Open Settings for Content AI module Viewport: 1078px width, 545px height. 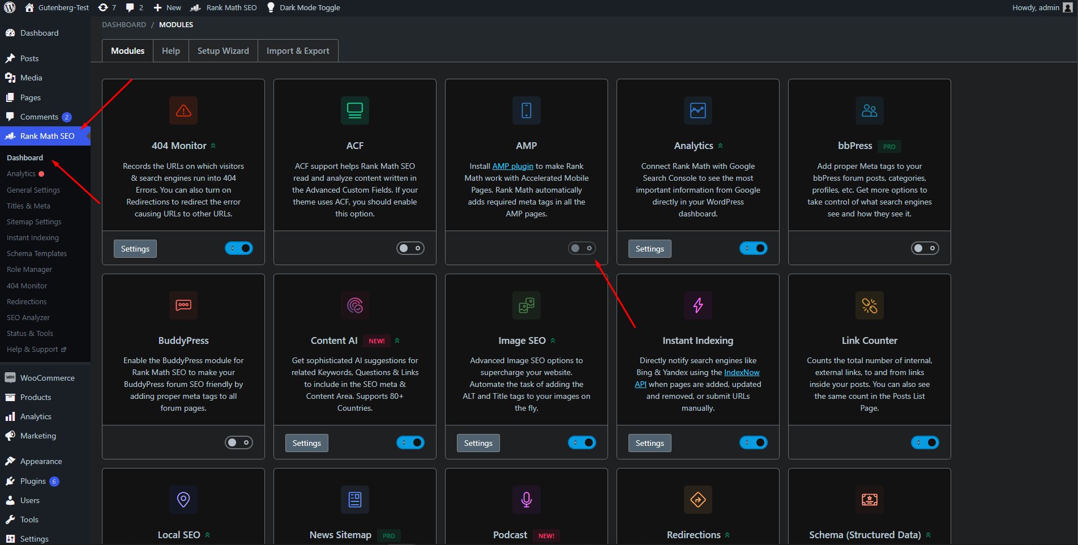(306, 443)
